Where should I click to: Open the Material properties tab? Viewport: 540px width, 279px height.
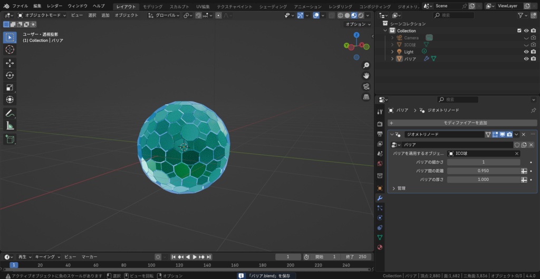point(380,247)
